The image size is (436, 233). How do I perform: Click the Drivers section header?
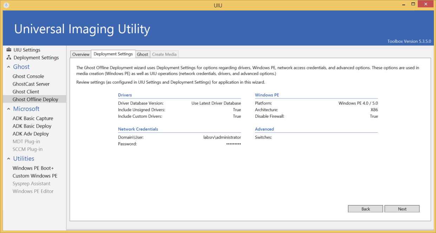[x=125, y=95]
